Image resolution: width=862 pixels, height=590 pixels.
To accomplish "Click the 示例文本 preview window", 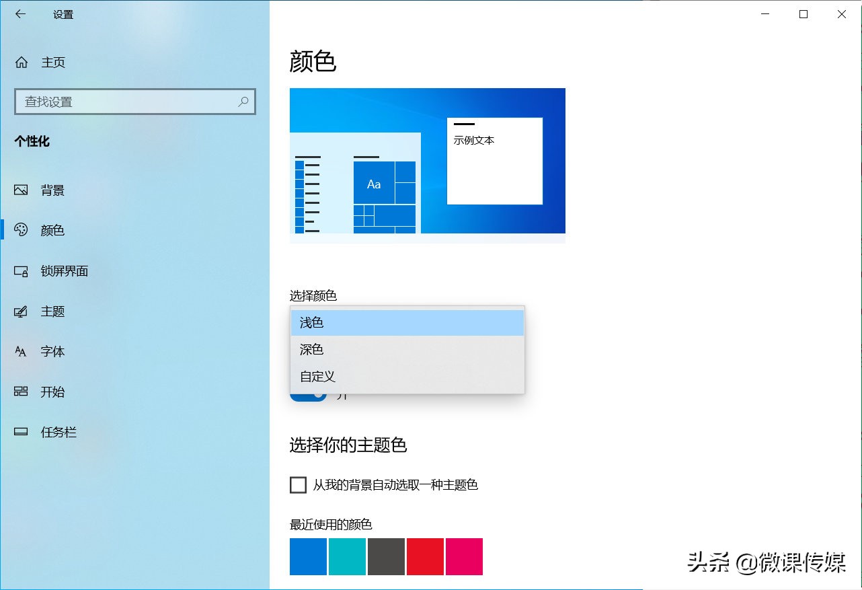I will [x=494, y=161].
